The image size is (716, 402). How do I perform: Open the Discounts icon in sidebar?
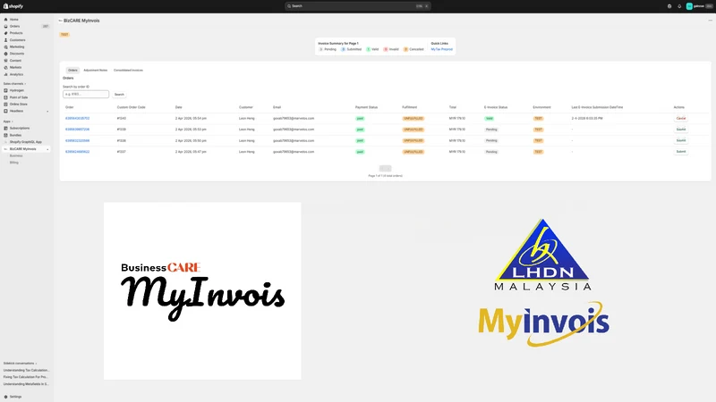click(x=6, y=54)
